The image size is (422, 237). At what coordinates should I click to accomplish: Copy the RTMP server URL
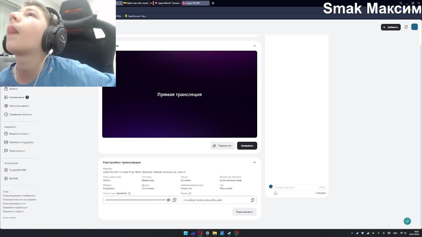coord(253,200)
